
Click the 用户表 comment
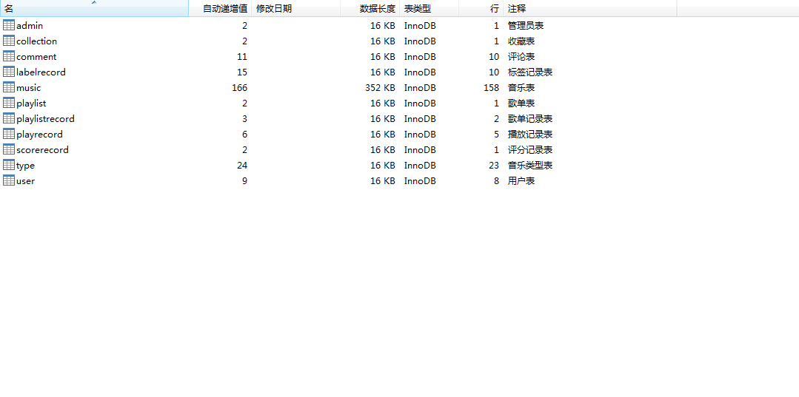coord(521,180)
